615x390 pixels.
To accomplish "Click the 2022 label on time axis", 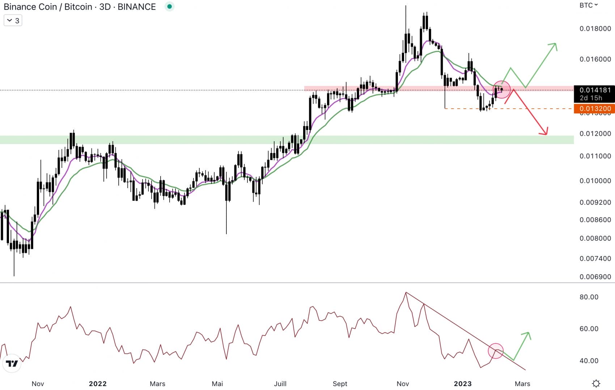I will coord(98,383).
